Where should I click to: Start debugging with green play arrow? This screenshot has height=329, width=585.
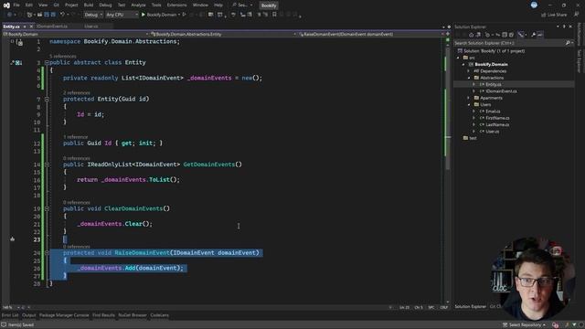144,15
